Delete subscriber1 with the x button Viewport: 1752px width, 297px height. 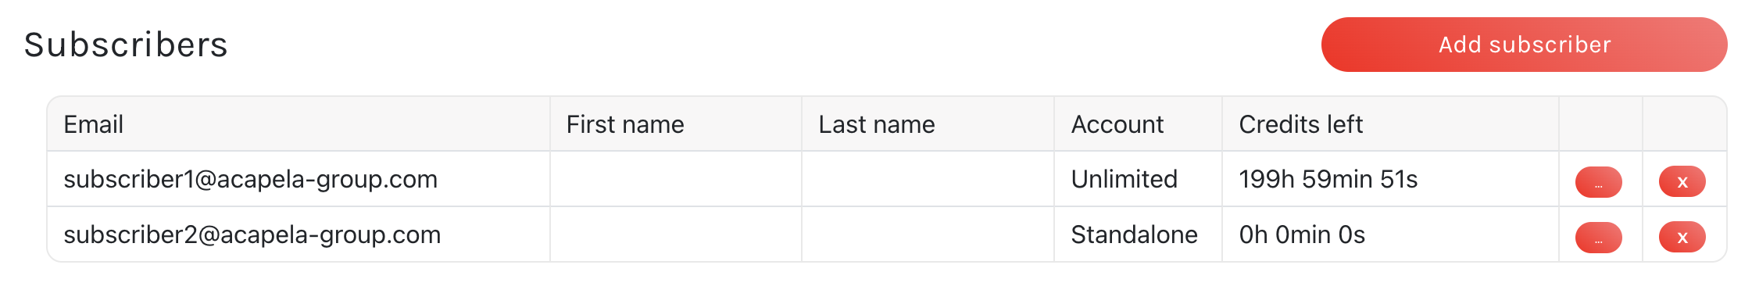click(1682, 181)
